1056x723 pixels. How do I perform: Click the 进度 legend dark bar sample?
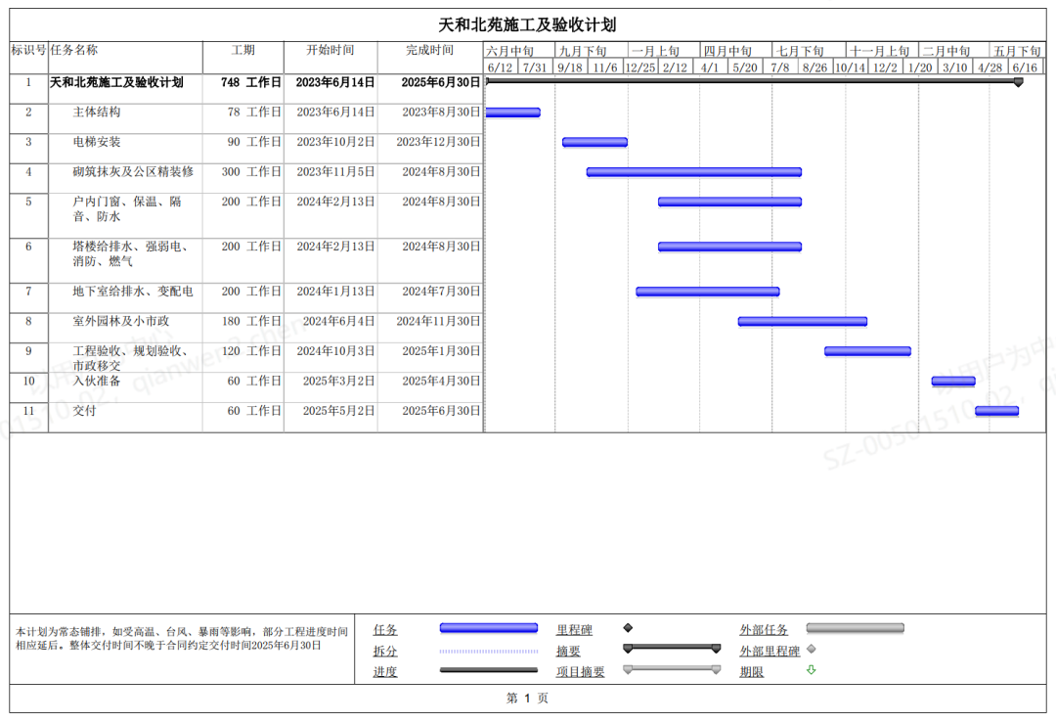488,670
